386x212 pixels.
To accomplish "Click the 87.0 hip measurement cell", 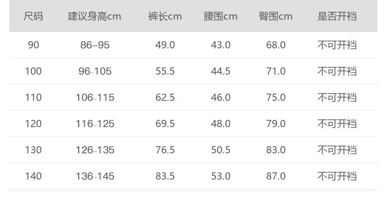I will pos(276,176).
